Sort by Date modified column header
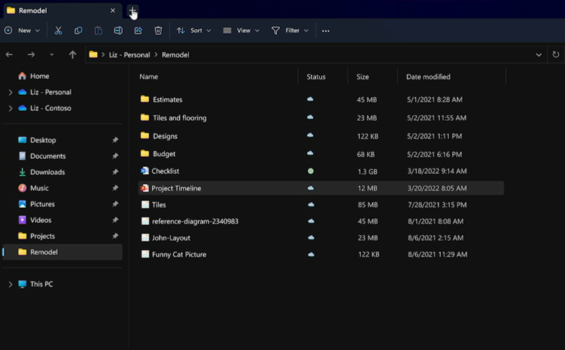The image size is (565, 350). 428,77
